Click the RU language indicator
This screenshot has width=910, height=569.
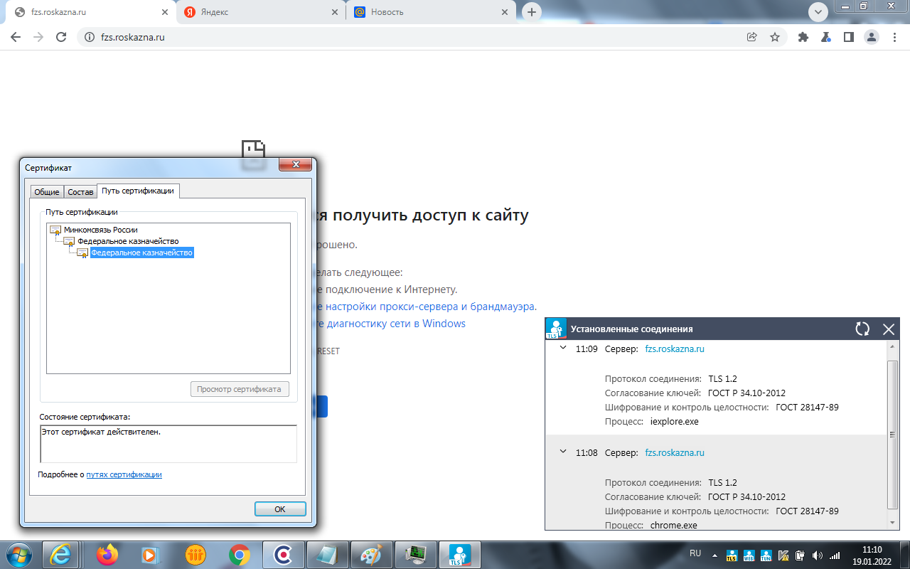pos(695,553)
